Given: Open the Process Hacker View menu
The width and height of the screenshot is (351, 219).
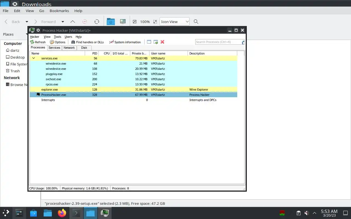Looking at the screenshot, I should pos(47,37).
